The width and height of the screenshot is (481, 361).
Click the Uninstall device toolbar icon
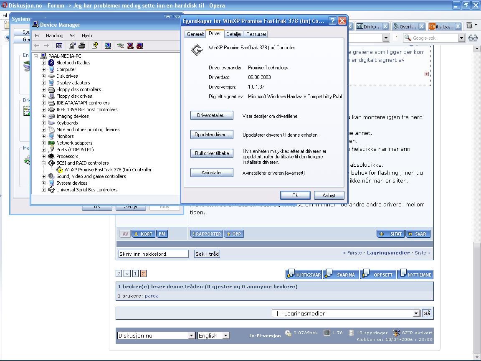130,46
